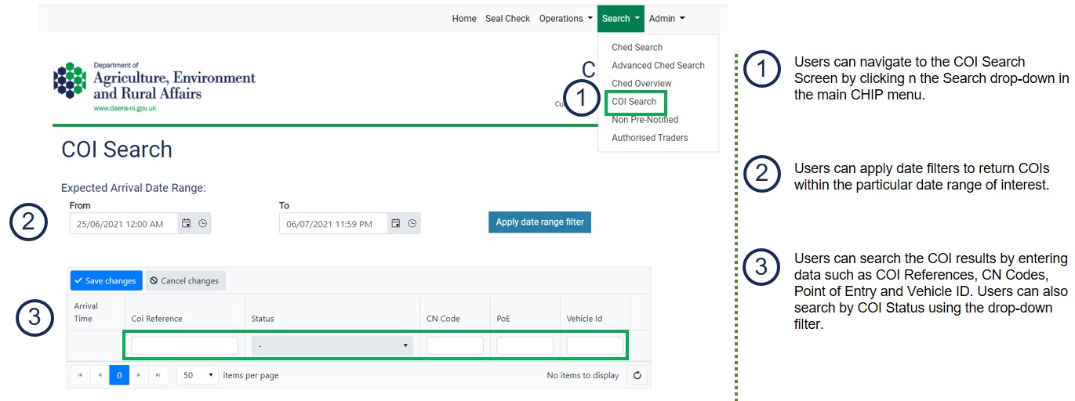
Task: Go to first page of results
Action: coord(80,376)
